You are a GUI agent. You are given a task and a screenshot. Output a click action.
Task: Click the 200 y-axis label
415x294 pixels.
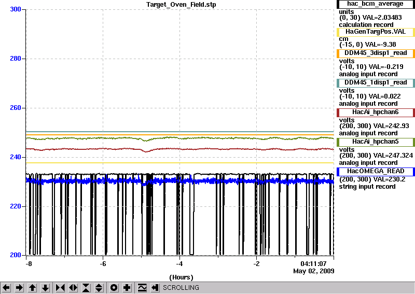pos(16,255)
